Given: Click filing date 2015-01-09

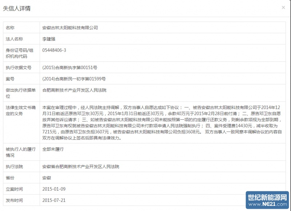Looking at the screenshot, I should click(x=53, y=189).
